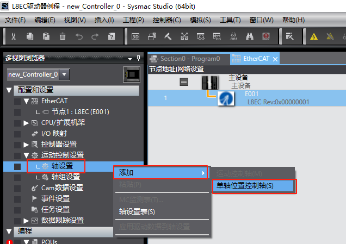Viewport: 346px width, 244px height.
Task: Click the Delete trash can toolbar icon
Action: click(x=63, y=36)
